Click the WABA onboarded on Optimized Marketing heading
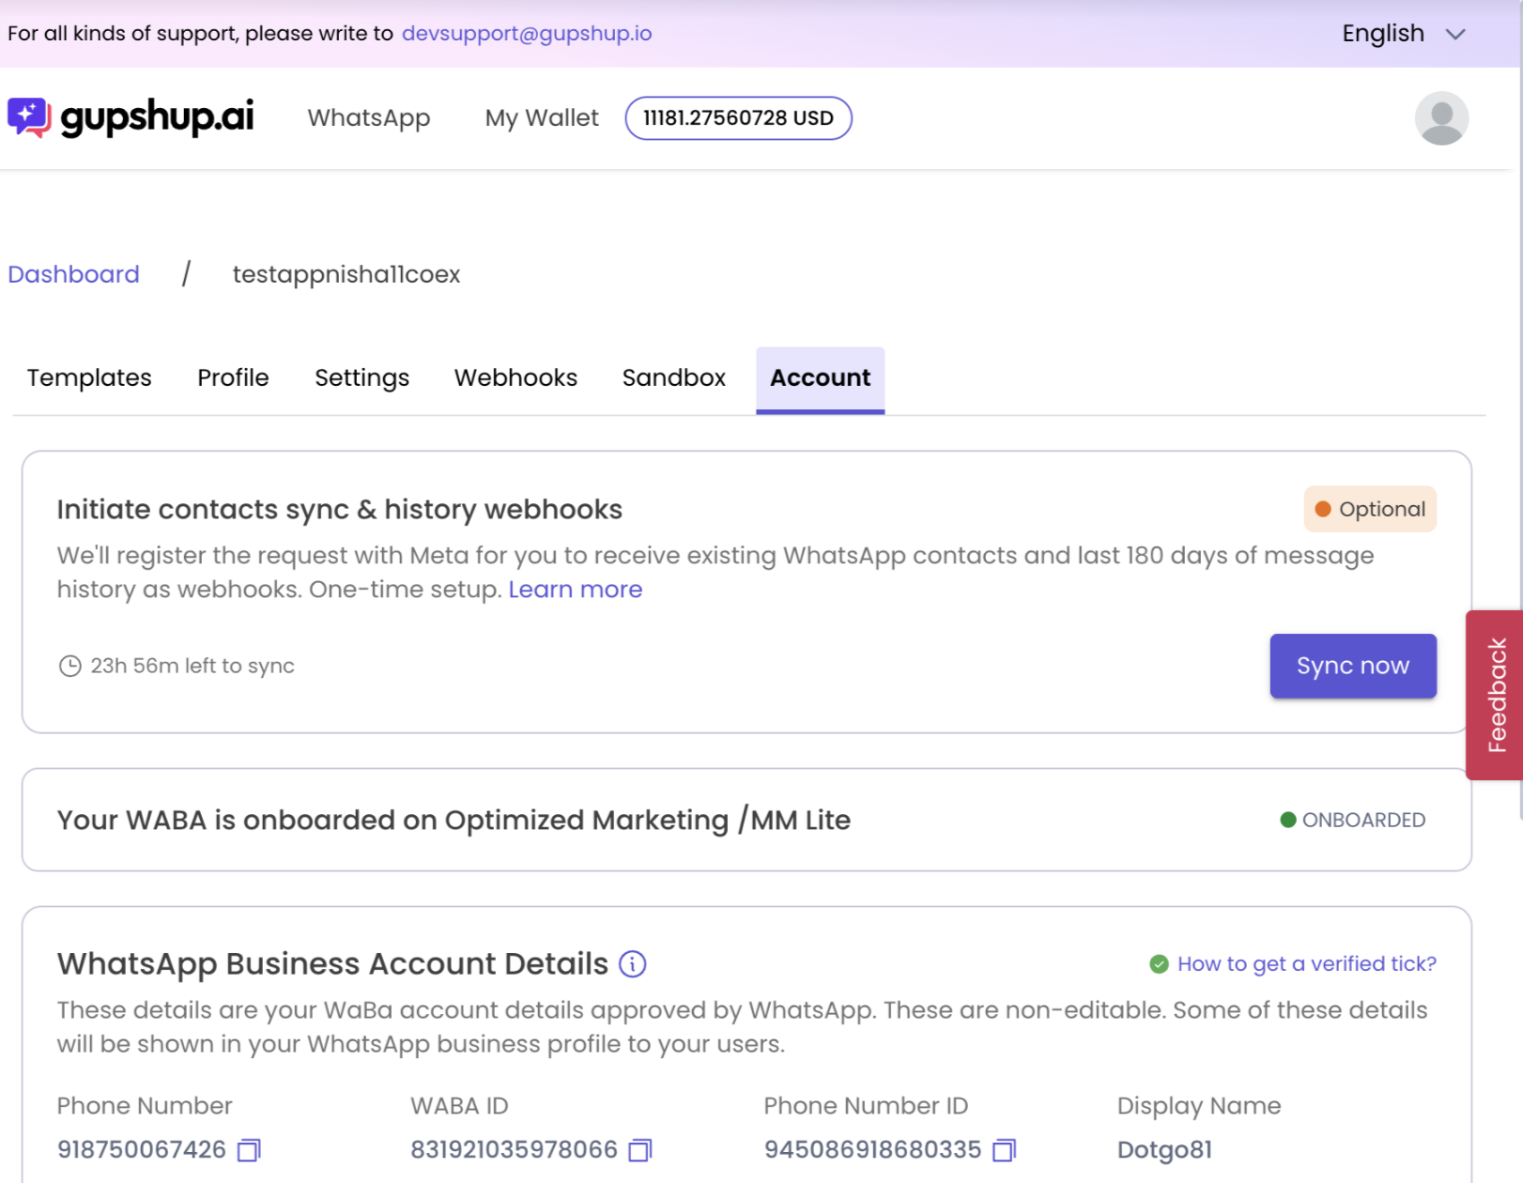This screenshot has height=1183, width=1523. tap(454, 821)
